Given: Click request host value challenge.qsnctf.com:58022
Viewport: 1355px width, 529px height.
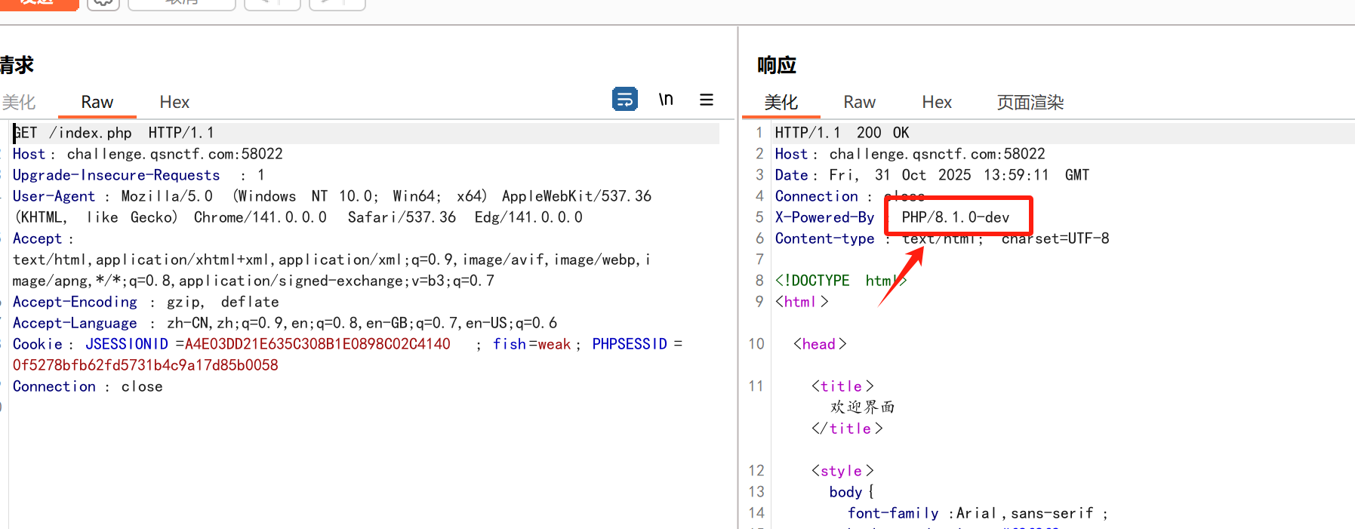Looking at the screenshot, I should tap(175, 154).
